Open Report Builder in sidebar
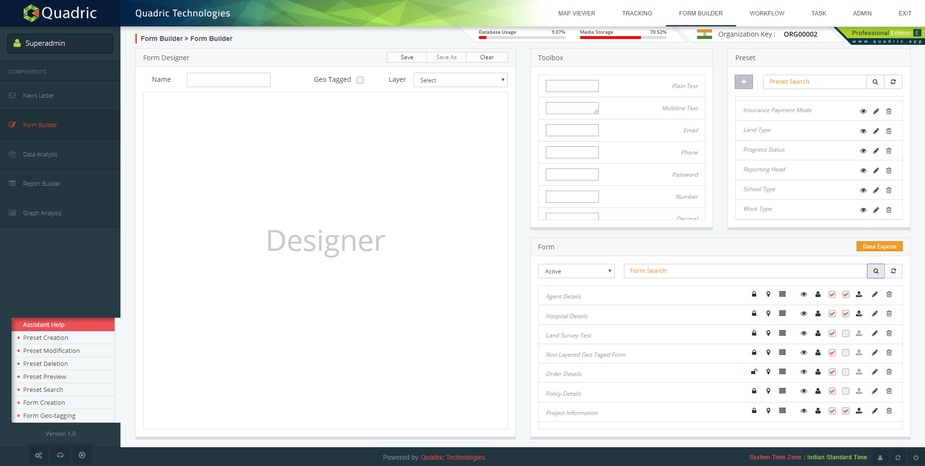Screen dimensions: 925x466 pyautogui.click(x=60, y=184)
